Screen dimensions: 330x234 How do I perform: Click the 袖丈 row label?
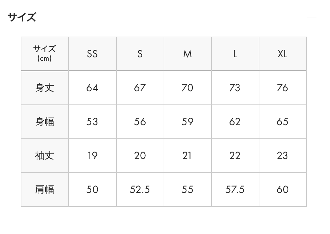click(44, 156)
